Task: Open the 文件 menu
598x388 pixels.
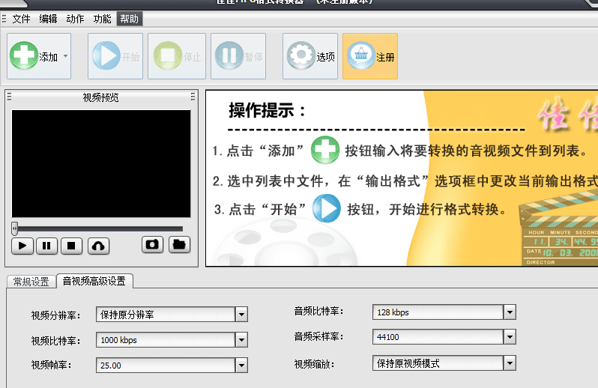Action: point(21,19)
